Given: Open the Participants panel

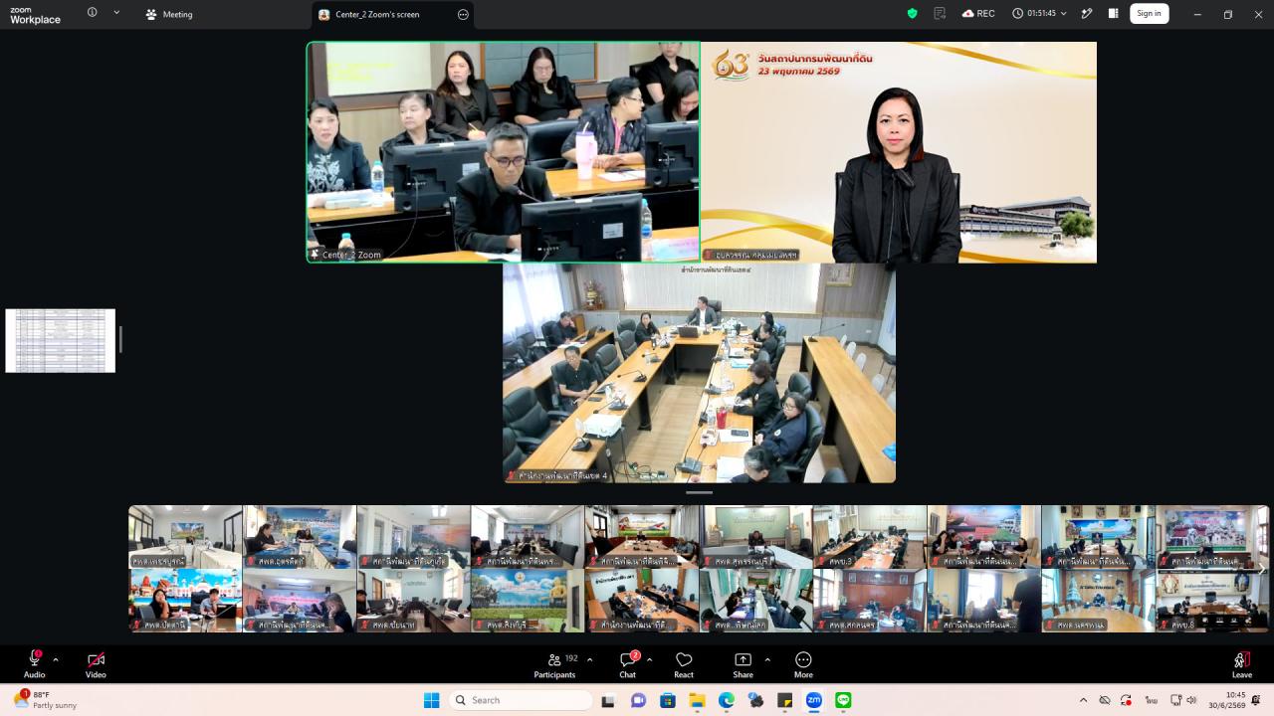Looking at the screenshot, I should (555, 665).
